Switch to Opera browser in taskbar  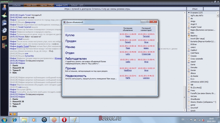64,120
